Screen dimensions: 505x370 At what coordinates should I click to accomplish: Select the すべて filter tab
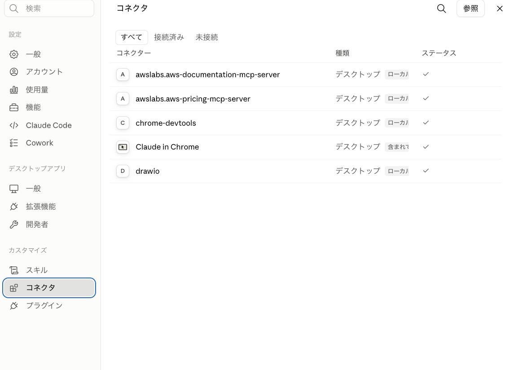(x=132, y=37)
